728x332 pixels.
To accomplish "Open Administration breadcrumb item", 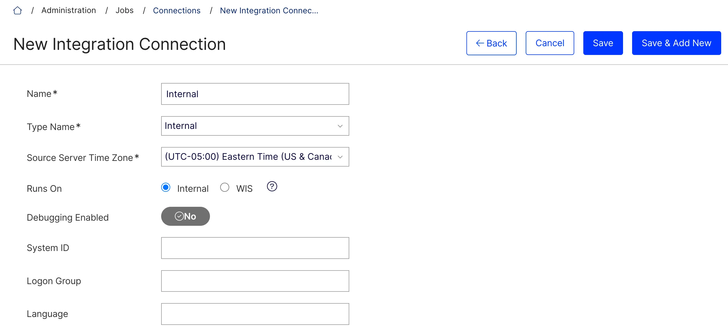I will coord(69,10).
